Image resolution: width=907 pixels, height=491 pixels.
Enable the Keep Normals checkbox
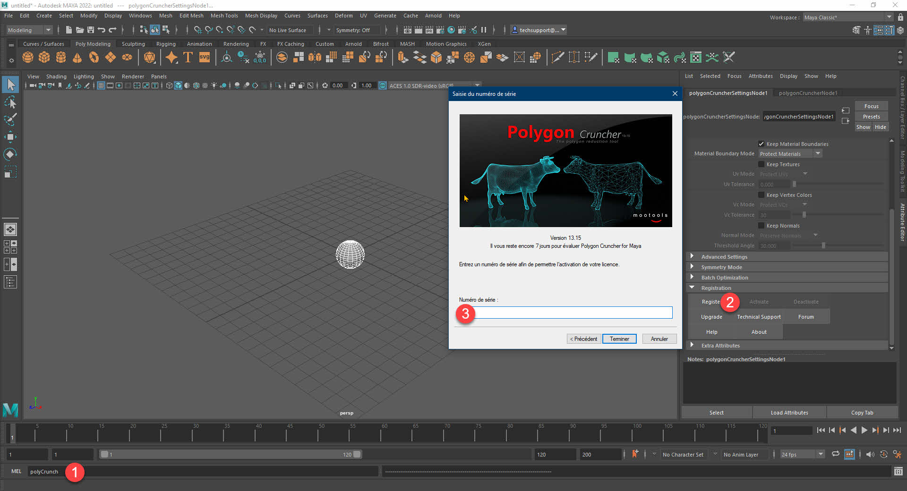(761, 225)
